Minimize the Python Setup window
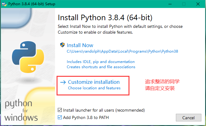The height and width of the screenshot is (126, 206). (x=170, y=4)
